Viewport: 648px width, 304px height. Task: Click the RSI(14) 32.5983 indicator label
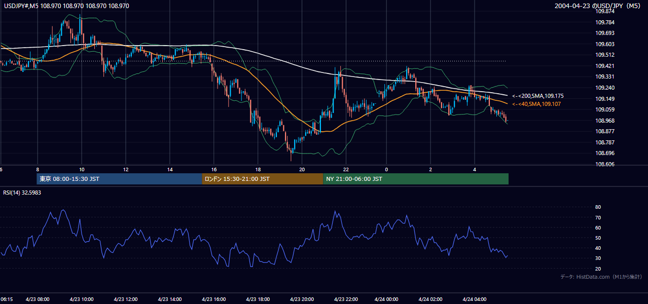point(22,193)
